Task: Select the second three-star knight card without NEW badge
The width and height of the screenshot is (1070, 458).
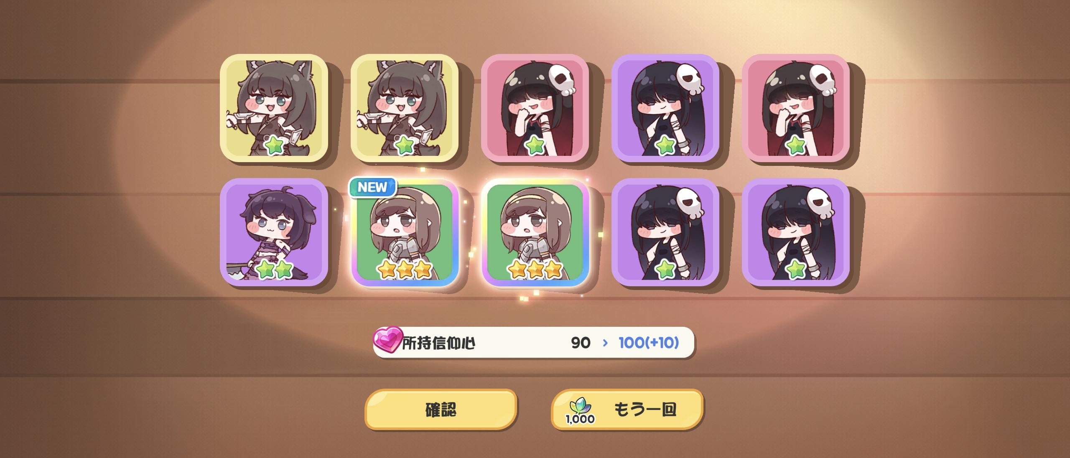Action: coord(535,232)
